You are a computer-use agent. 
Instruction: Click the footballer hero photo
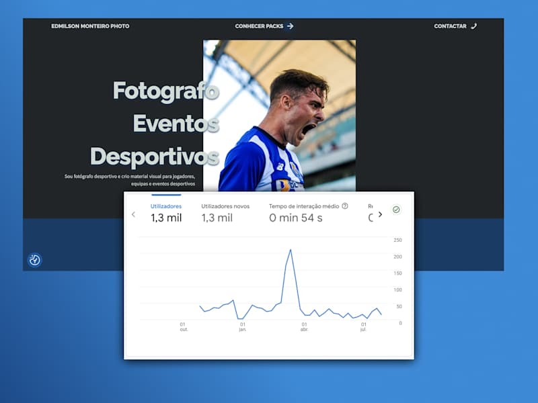coord(279,116)
